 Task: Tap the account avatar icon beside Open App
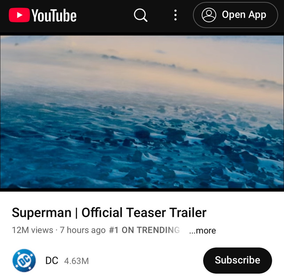pyautogui.click(x=209, y=15)
